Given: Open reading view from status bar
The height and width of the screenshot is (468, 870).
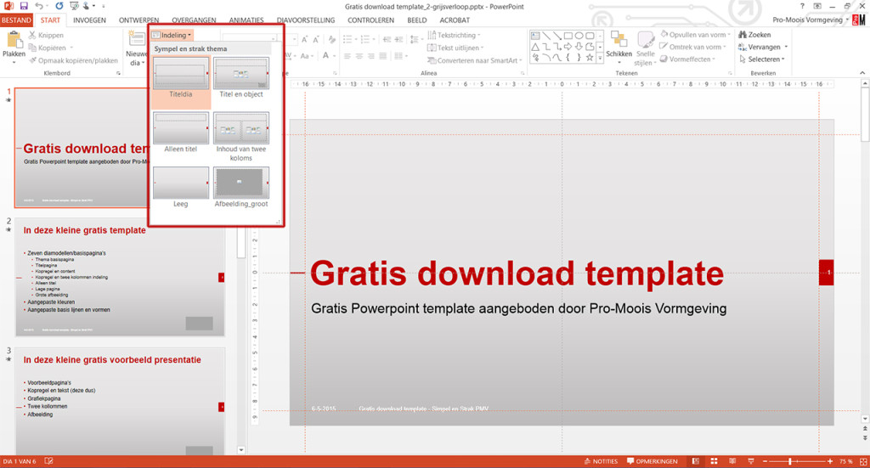Looking at the screenshot, I should tap(732, 461).
